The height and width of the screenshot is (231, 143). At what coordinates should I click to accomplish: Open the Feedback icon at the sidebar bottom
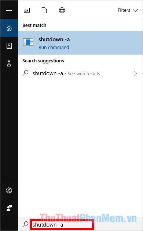pos(9,208)
